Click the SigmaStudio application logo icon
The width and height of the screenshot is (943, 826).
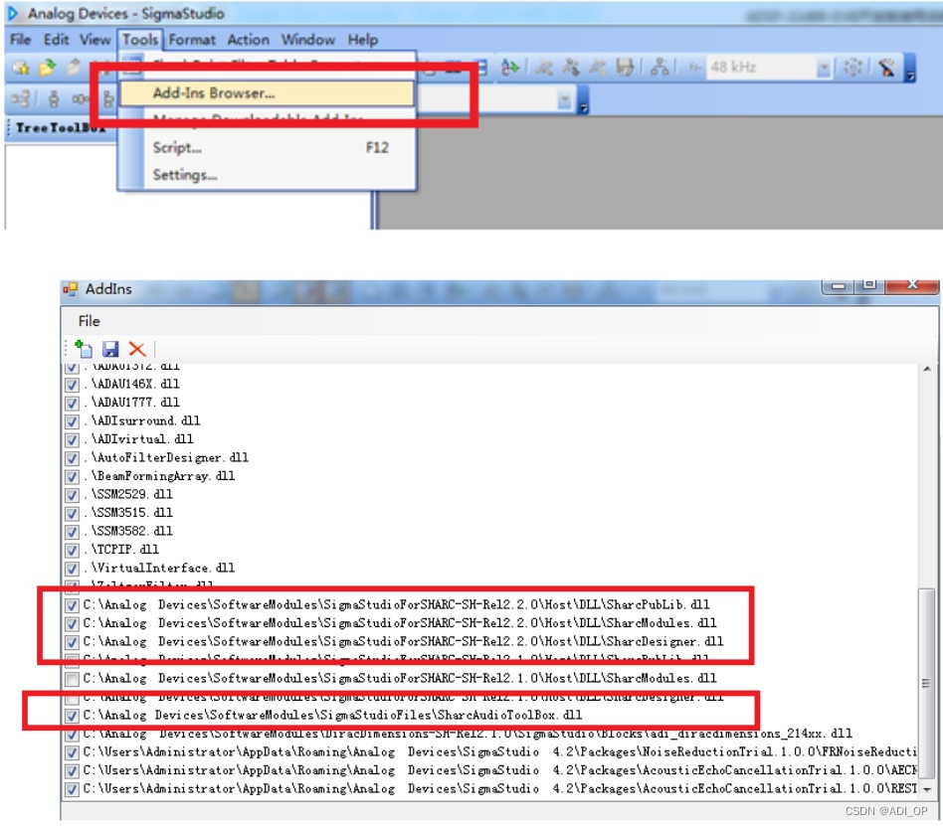point(13,13)
